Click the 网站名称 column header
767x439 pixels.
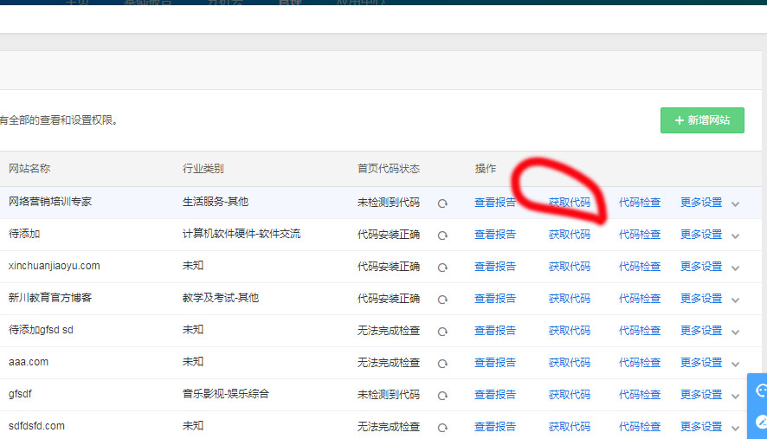(29, 169)
